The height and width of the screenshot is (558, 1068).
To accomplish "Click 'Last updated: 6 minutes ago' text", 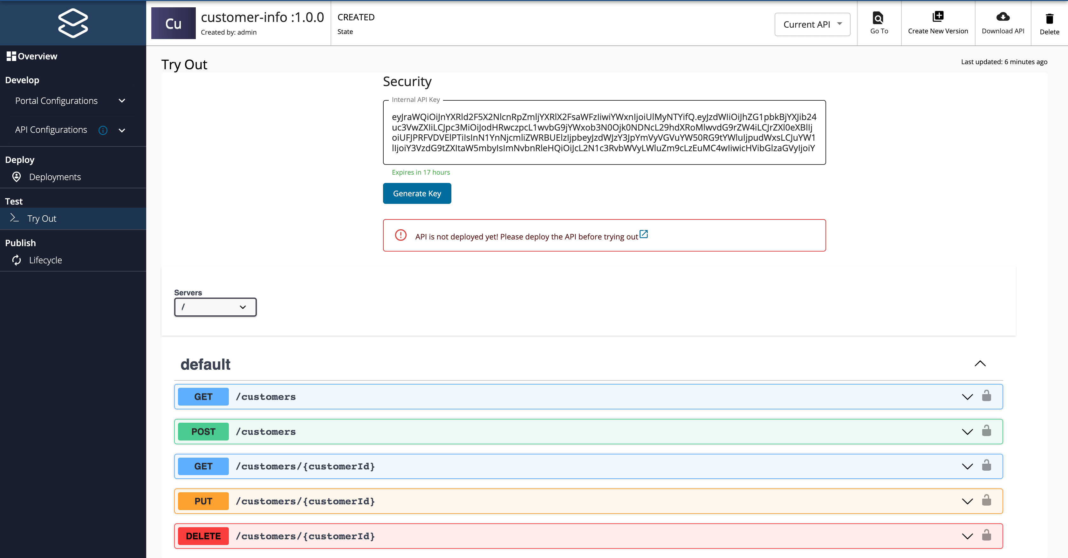I will point(1004,62).
